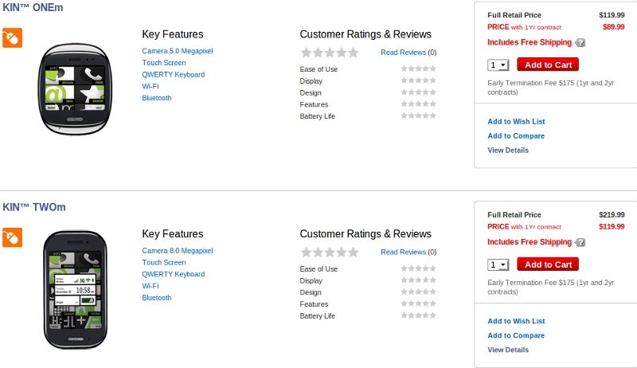Click the overall star rating for KIN TWOm
Screen dimensions: 637x368
pyautogui.click(x=330, y=253)
